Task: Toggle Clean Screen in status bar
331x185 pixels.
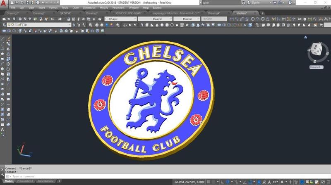Action: pyautogui.click(x=323, y=182)
